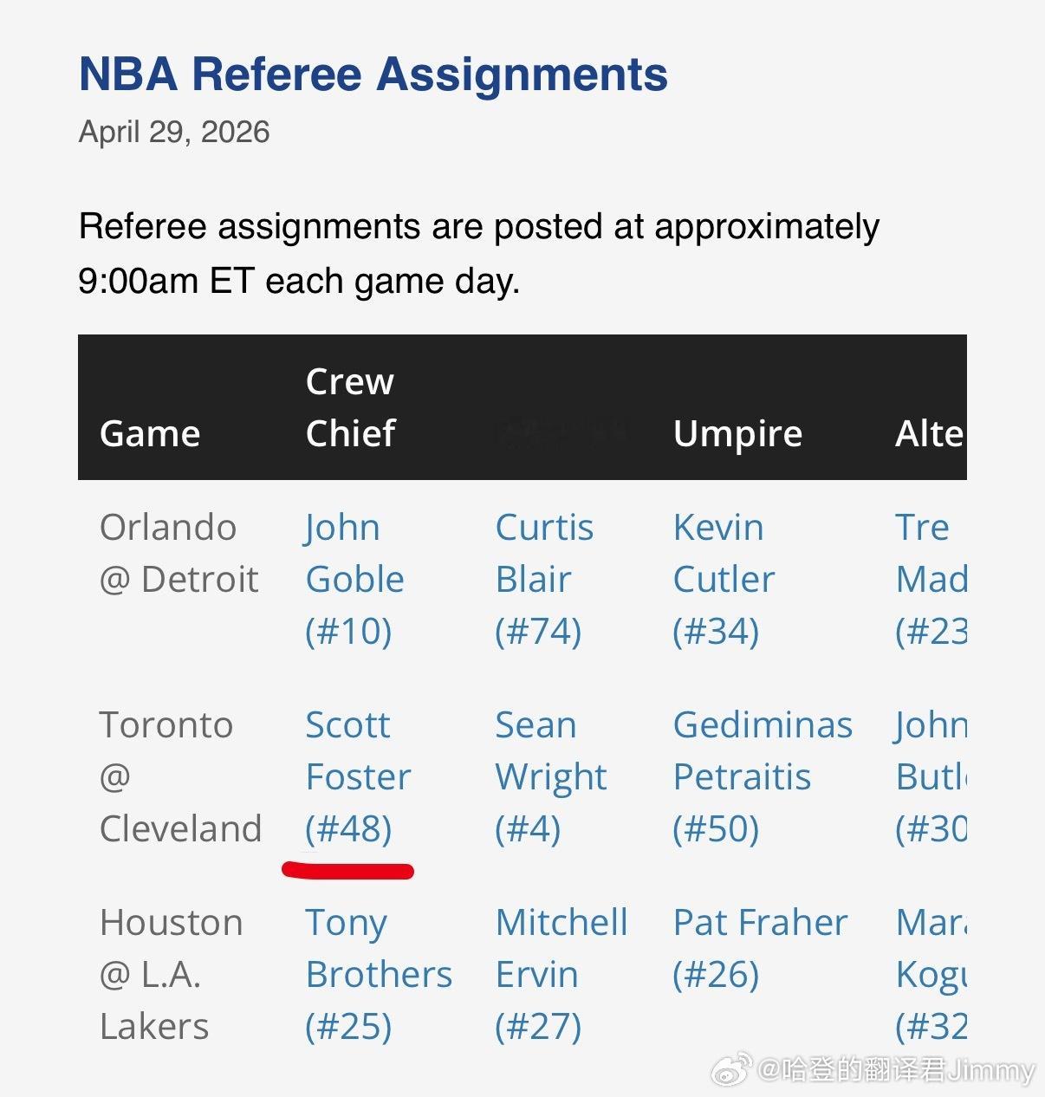1045x1097 pixels.
Task: Open John Goble (#10) referee link
Action: pos(354,579)
